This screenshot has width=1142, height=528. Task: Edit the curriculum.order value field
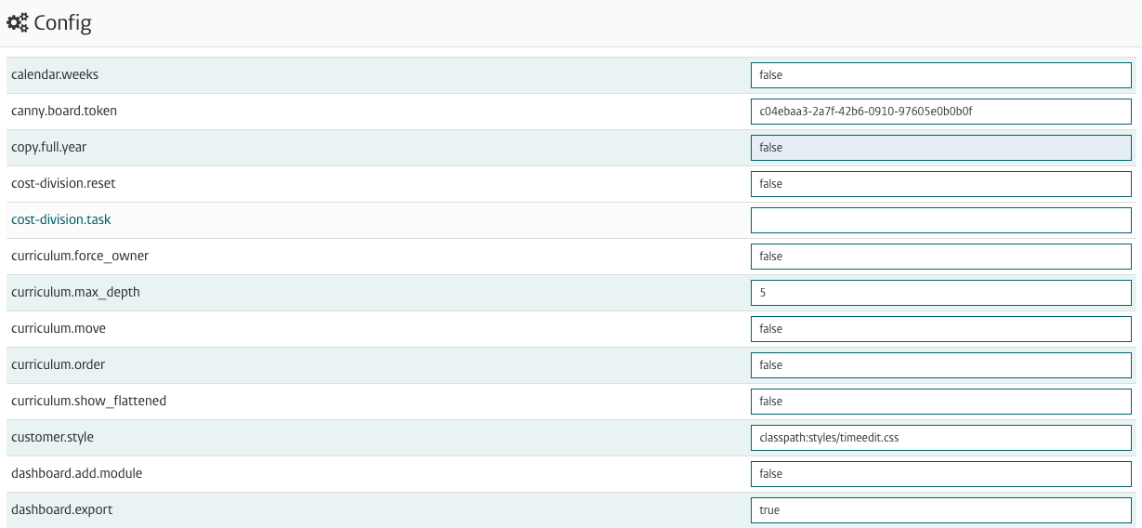pos(940,365)
